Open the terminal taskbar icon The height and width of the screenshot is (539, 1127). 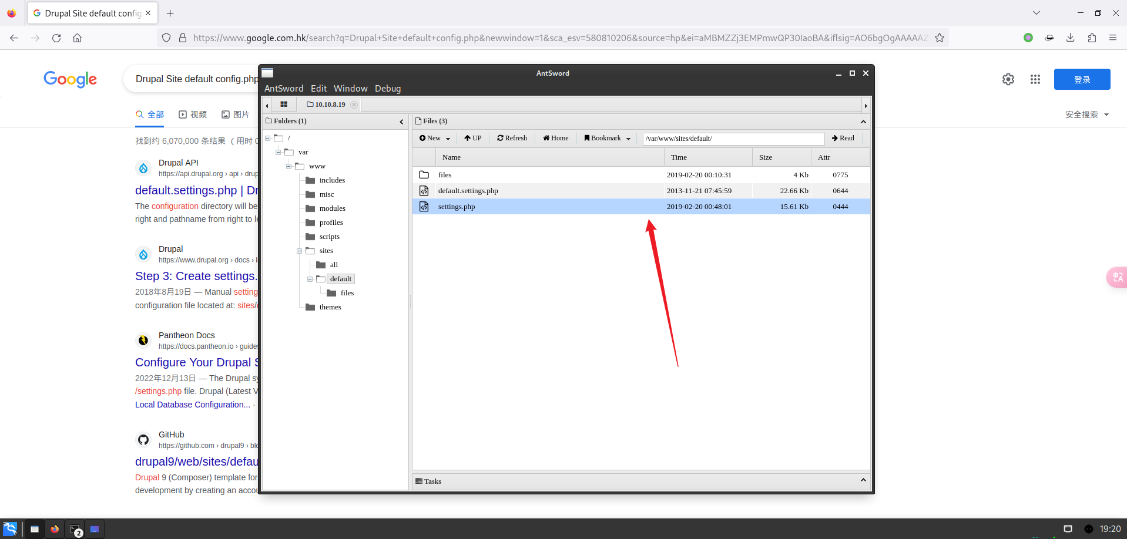[x=75, y=529]
